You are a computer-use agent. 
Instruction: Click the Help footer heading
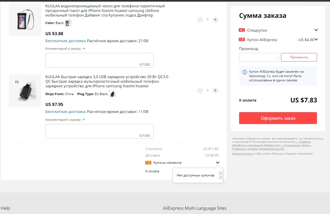coord(5,208)
